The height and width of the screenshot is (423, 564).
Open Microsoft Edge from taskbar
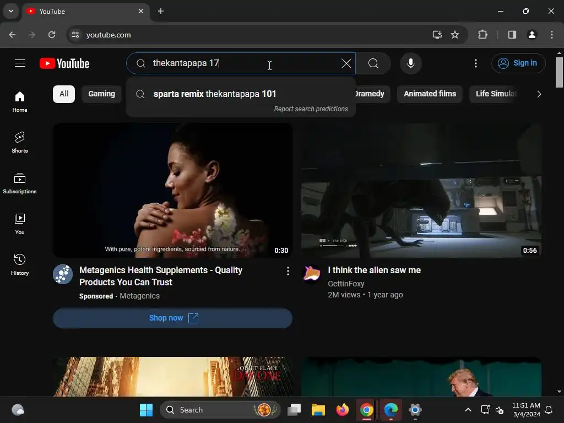pyautogui.click(x=391, y=410)
